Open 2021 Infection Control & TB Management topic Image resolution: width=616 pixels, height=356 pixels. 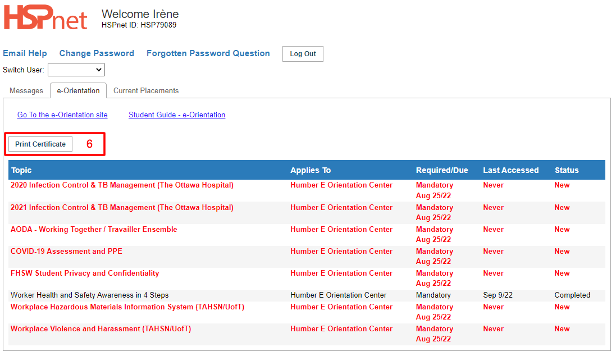click(122, 207)
